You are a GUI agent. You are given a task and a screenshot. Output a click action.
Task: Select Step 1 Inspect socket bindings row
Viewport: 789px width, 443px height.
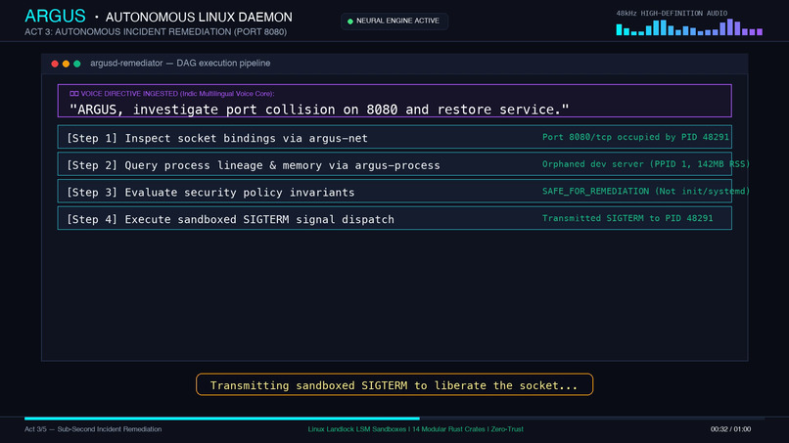point(394,137)
